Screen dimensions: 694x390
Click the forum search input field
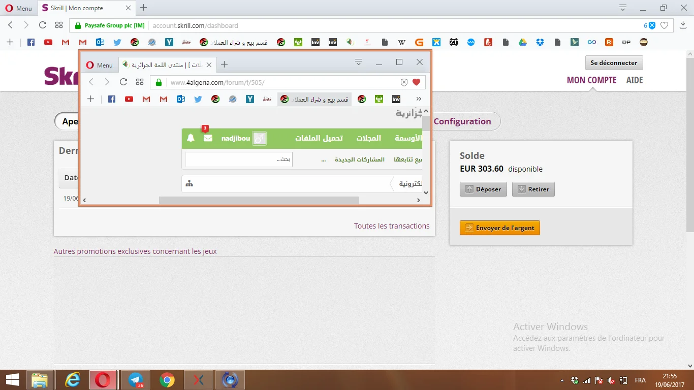tap(239, 159)
